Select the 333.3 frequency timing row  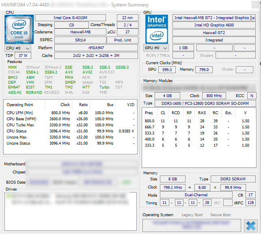pyautogui.click(x=199, y=145)
